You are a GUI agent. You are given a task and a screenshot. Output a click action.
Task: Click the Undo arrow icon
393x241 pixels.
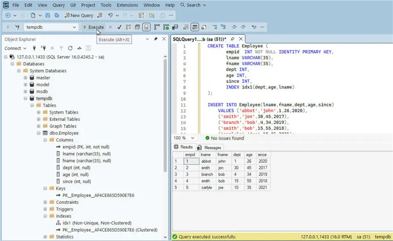pos(110,15)
